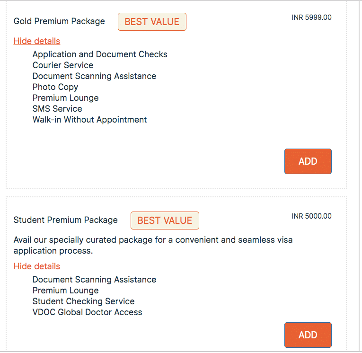The height and width of the screenshot is (353, 362).
Task: Click Application and Document Checks item
Action: tap(100, 54)
